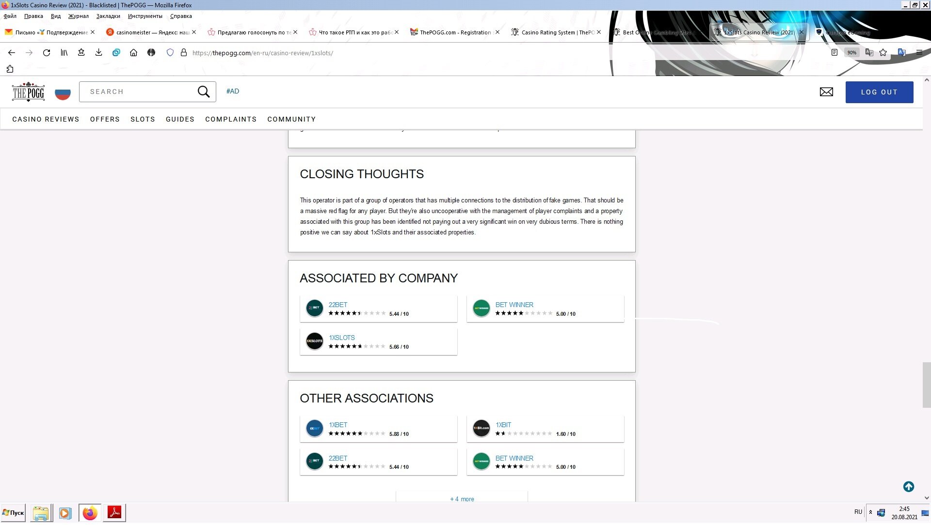Screen dimensions: 931x525
Task: Open Adobe Reader from the taskbar
Action: [114, 513]
